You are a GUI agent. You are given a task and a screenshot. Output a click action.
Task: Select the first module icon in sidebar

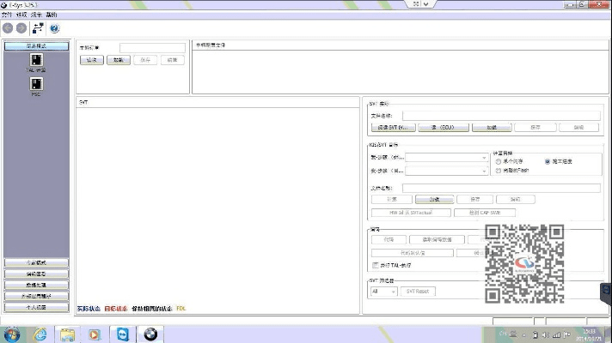[36, 60]
